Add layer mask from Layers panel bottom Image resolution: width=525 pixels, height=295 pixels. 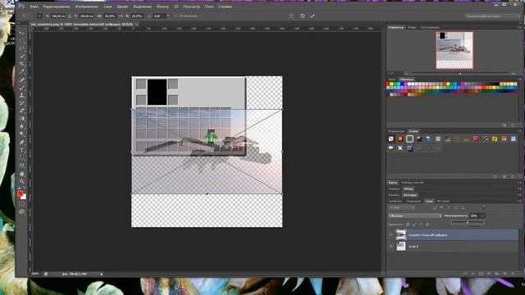point(481,274)
